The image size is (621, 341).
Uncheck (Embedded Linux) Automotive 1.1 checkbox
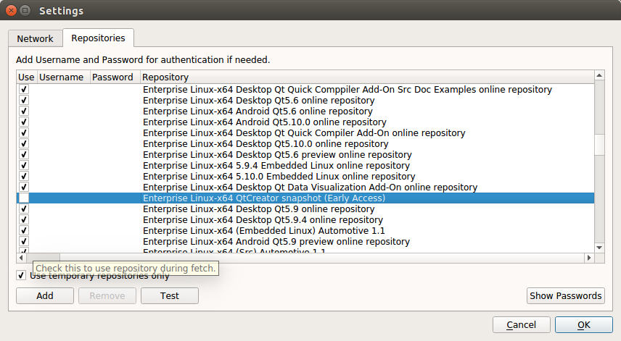pos(24,231)
